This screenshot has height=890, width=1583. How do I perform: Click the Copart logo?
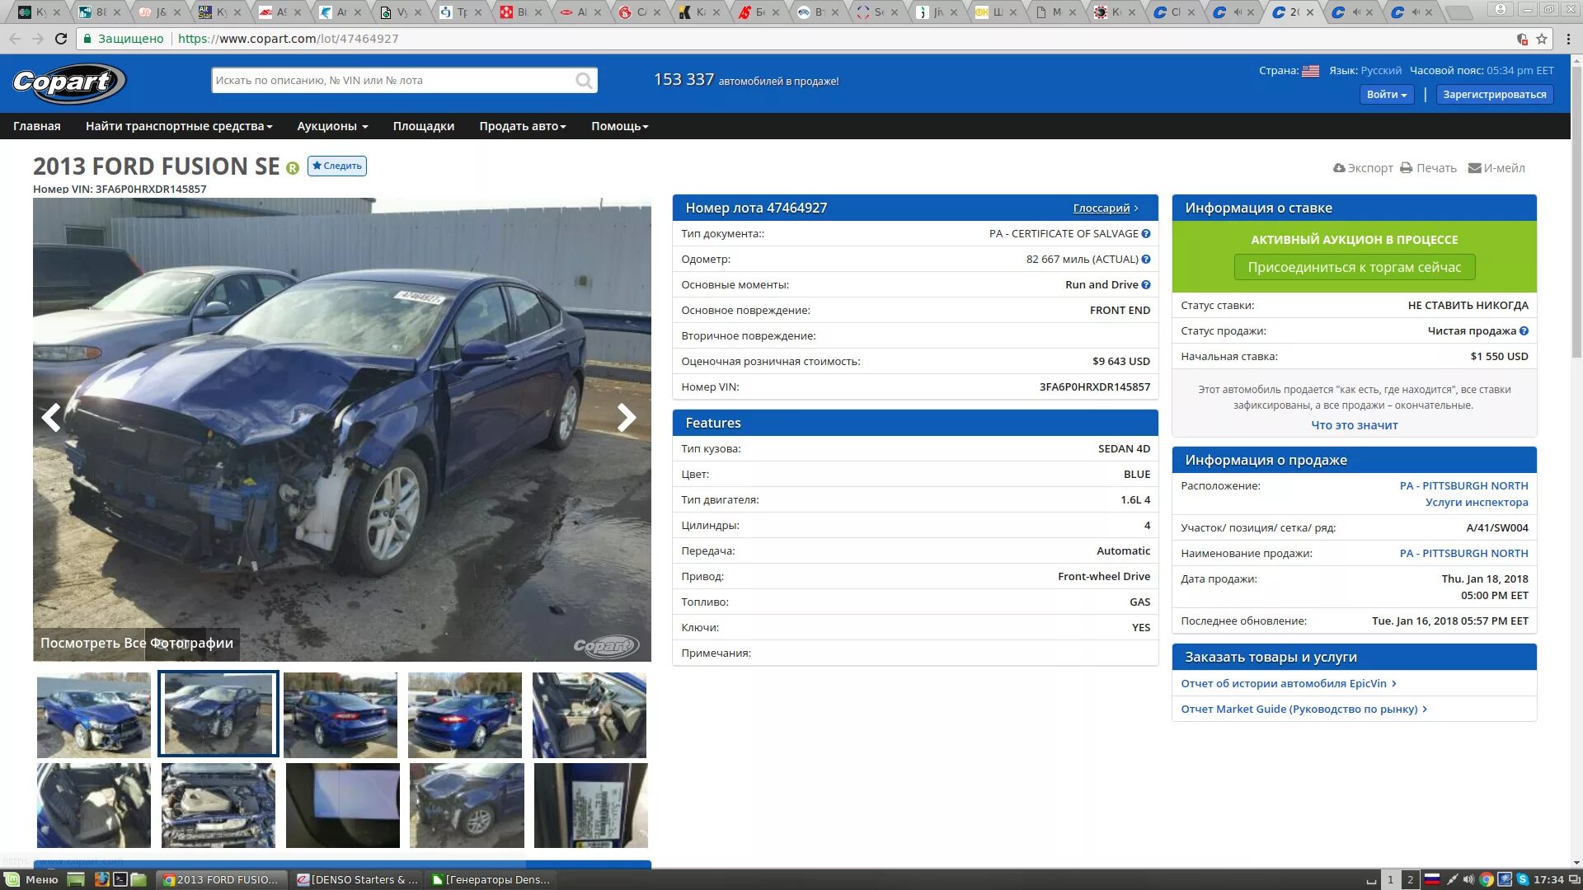pyautogui.click(x=69, y=82)
